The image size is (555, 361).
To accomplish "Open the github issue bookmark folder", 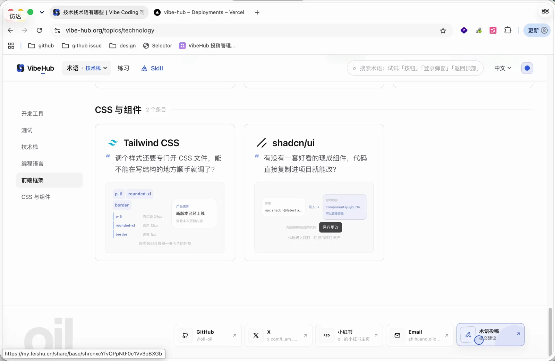I will (x=82, y=46).
